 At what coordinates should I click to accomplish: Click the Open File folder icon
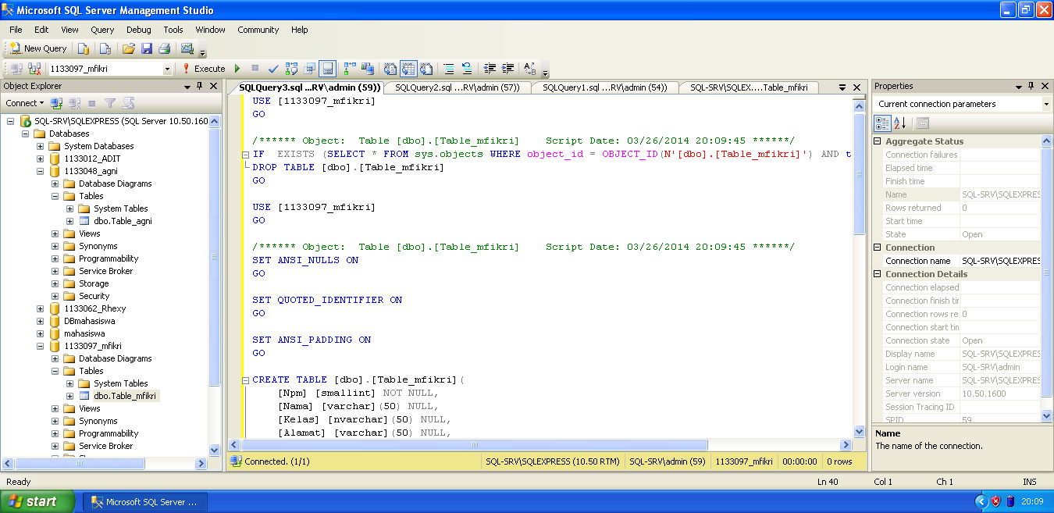(x=129, y=48)
